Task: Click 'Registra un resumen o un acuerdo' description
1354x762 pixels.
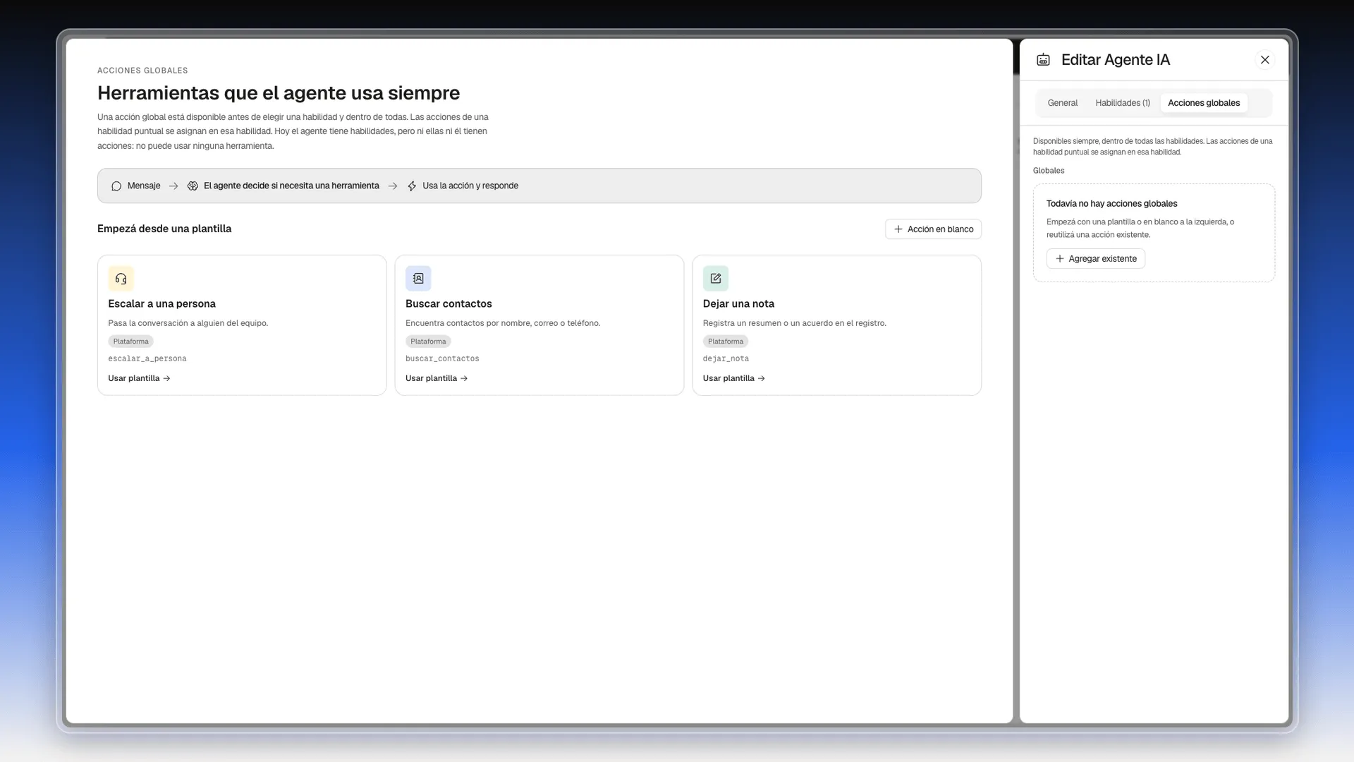Action: click(x=795, y=323)
